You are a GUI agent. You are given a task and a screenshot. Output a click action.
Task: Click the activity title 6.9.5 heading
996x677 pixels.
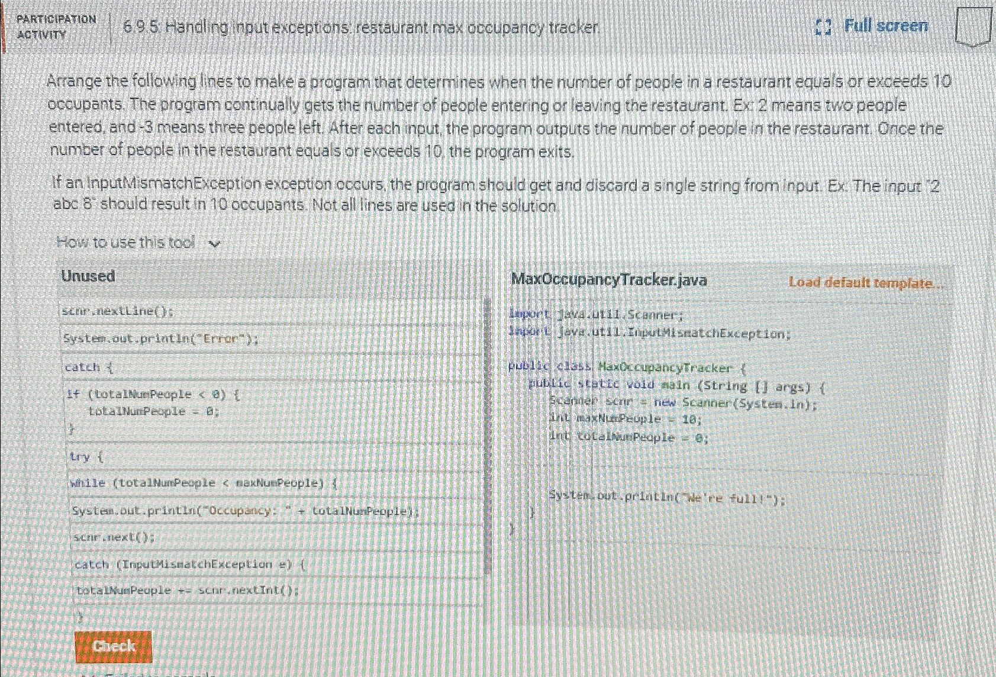pyautogui.click(x=361, y=27)
